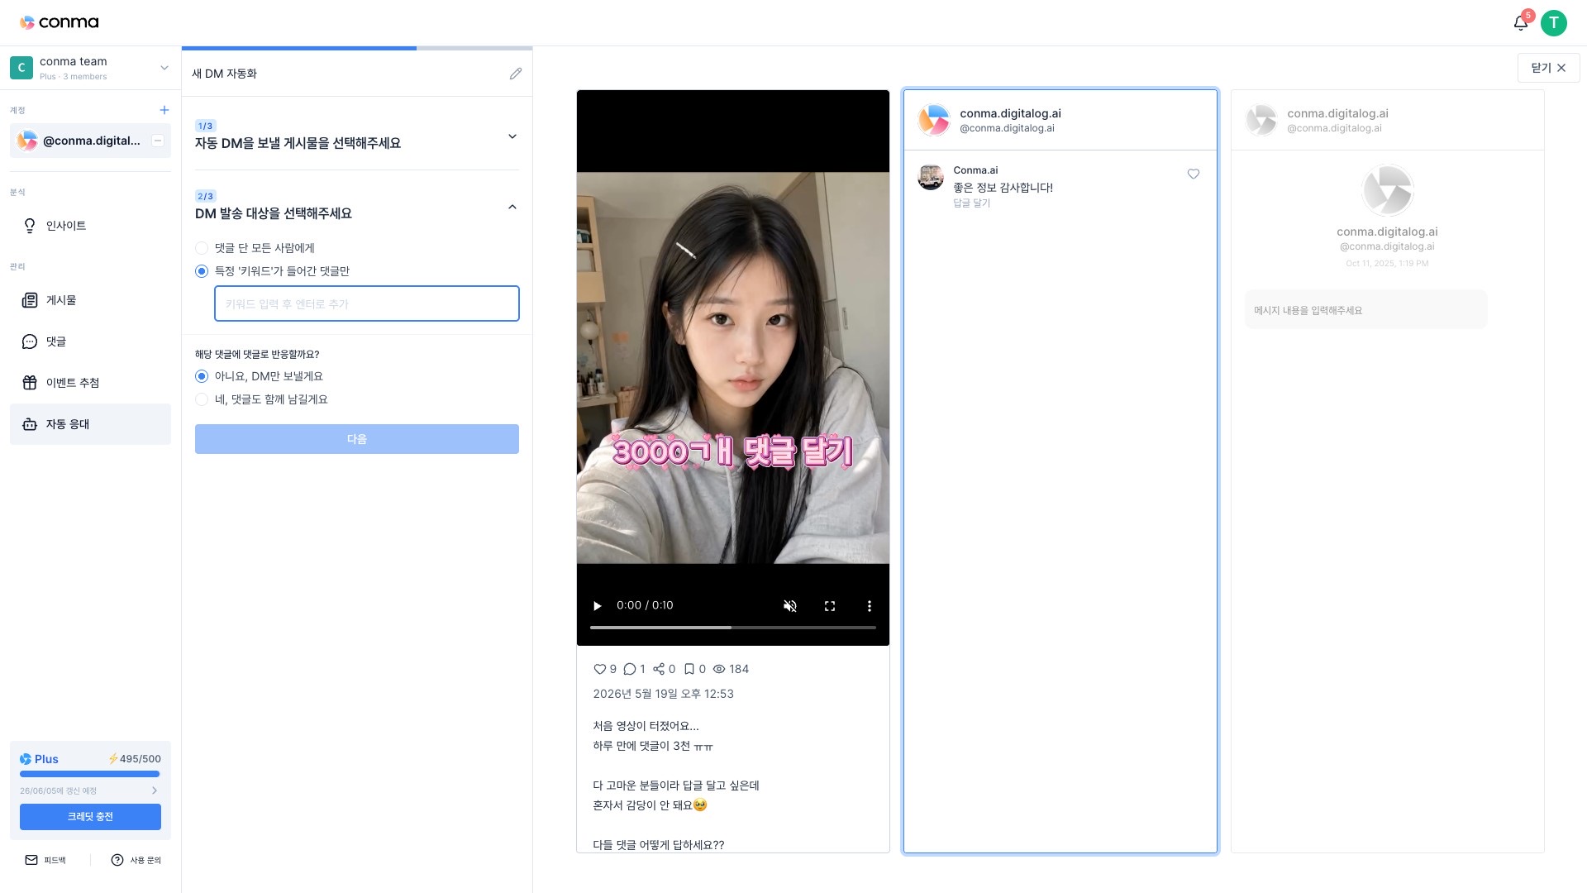Open 사용 문의 link
This screenshot has width=1587, height=893.
click(136, 860)
